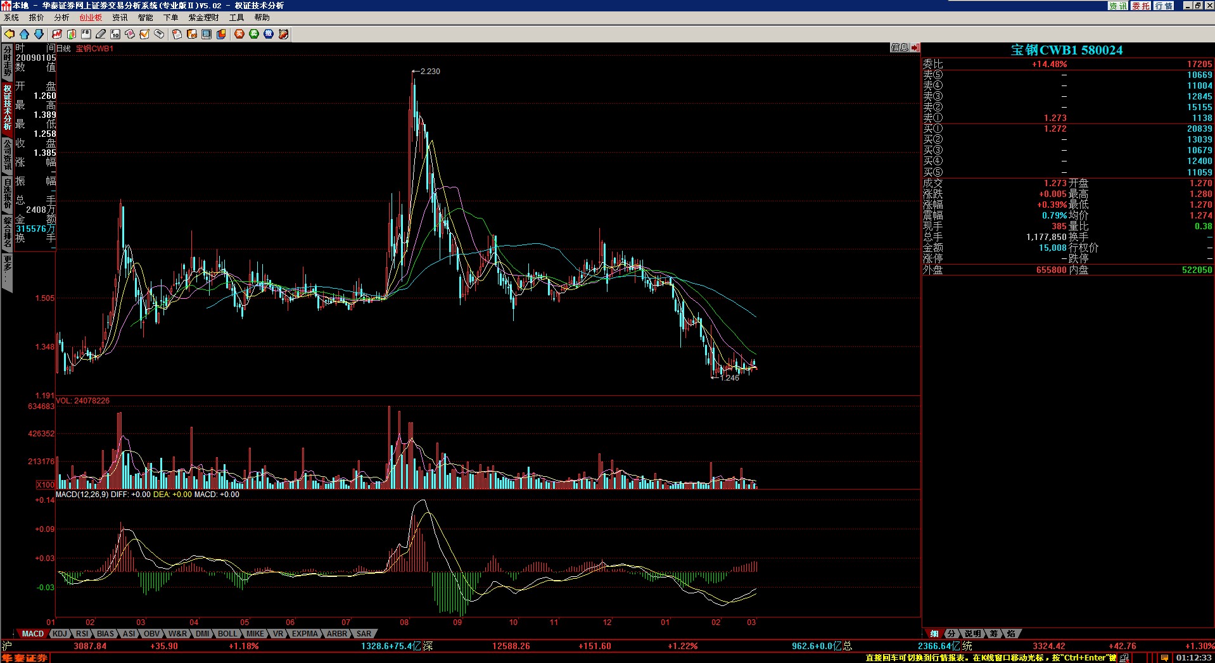The image size is (1215, 663).
Task: Click the F10 company info toolbar icon
Action: coord(115,34)
